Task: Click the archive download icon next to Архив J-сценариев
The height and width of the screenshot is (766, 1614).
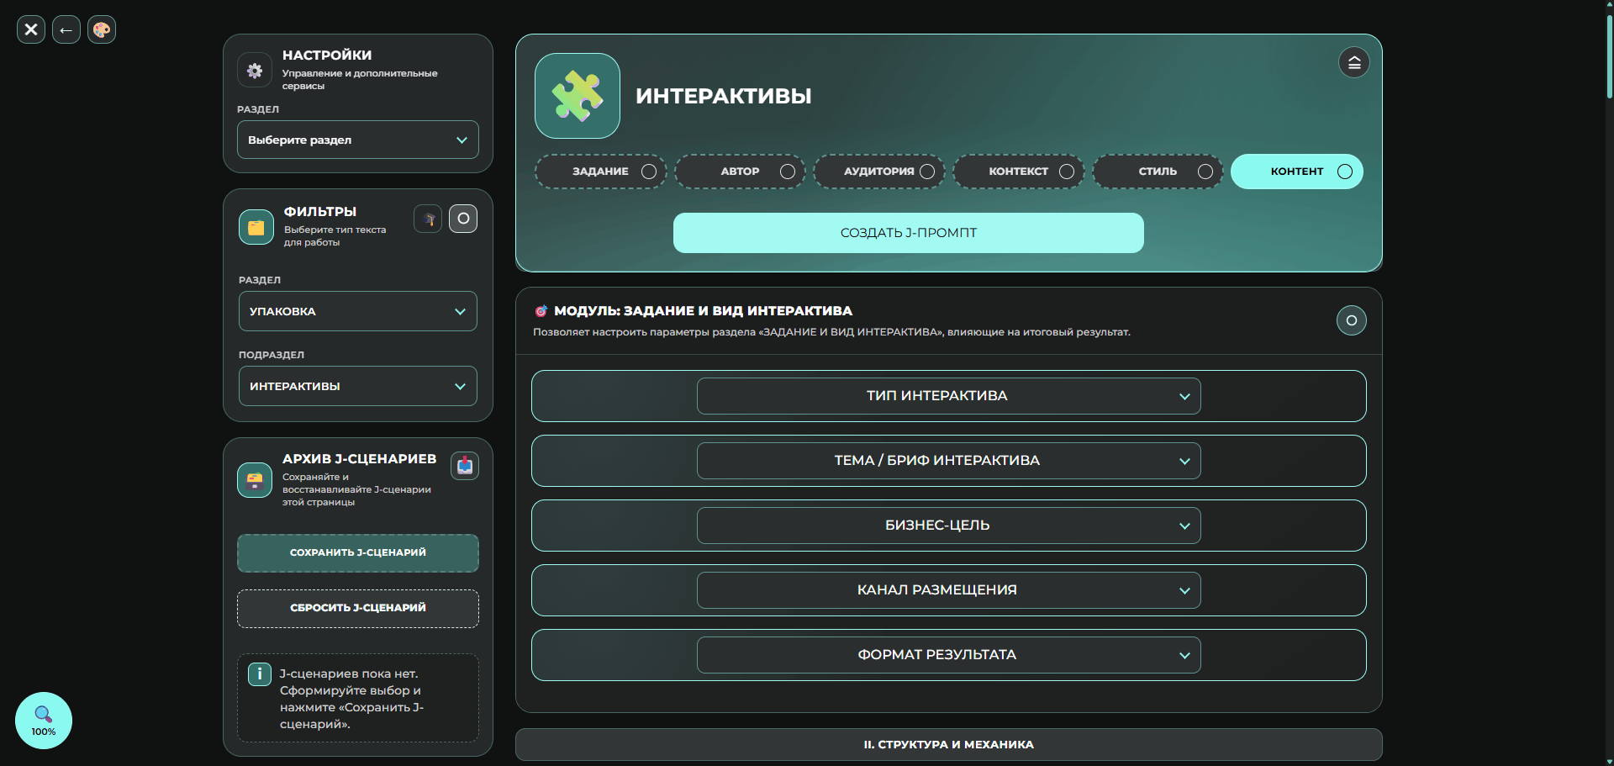Action: click(x=465, y=466)
